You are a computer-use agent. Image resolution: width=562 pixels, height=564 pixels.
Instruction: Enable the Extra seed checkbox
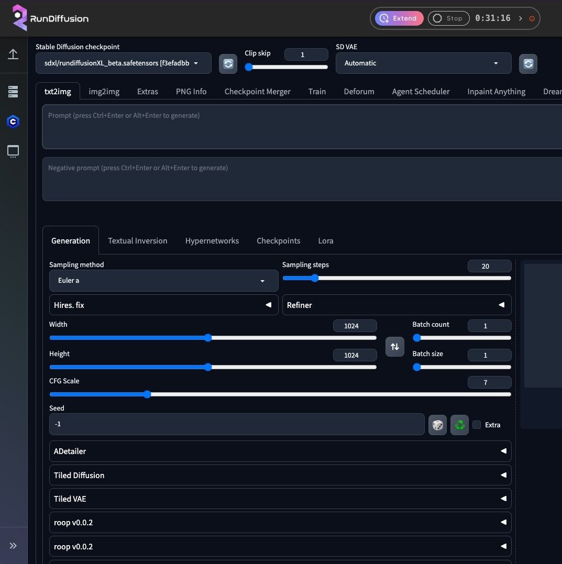point(477,425)
